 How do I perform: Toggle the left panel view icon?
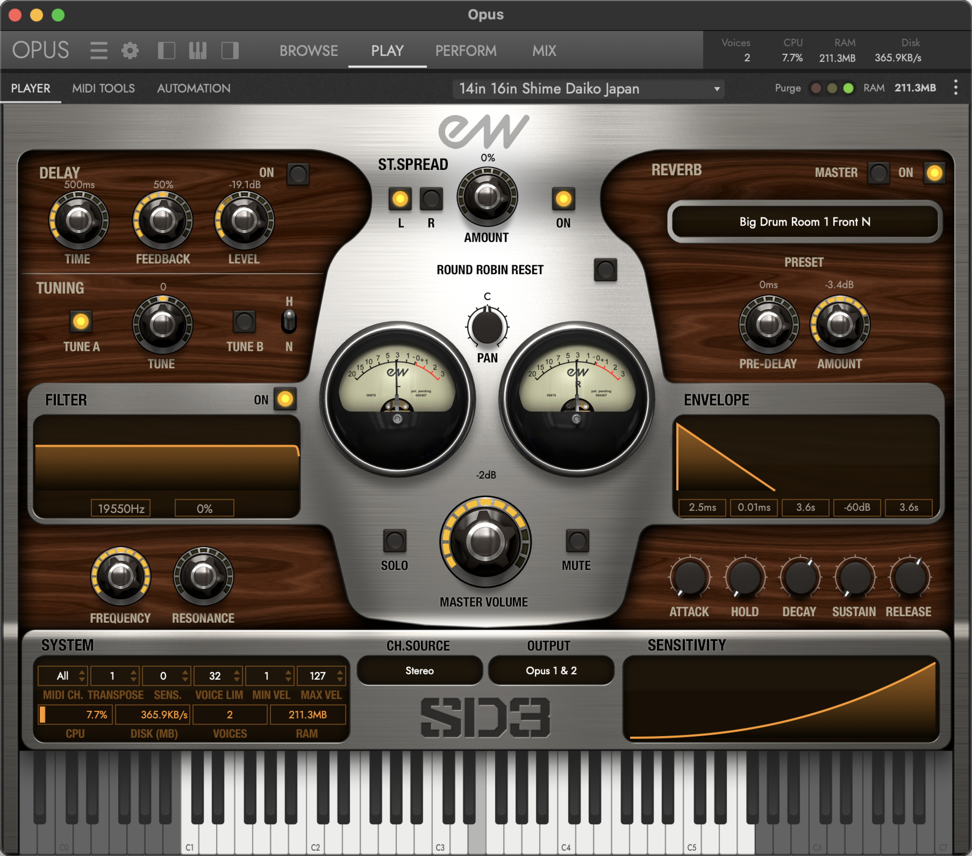pos(167,51)
